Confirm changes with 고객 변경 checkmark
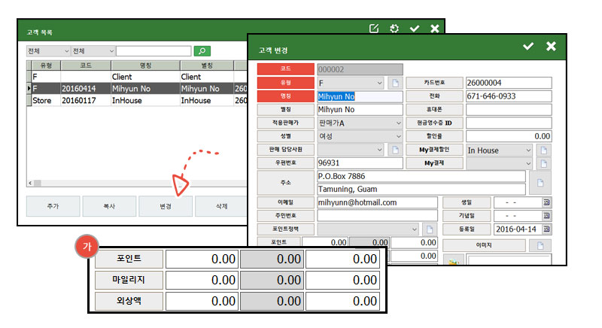This screenshot has height=328, width=602. point(528,46)
